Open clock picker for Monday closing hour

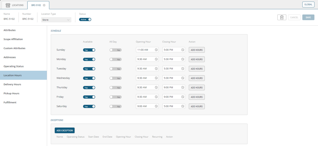[183, 59]
